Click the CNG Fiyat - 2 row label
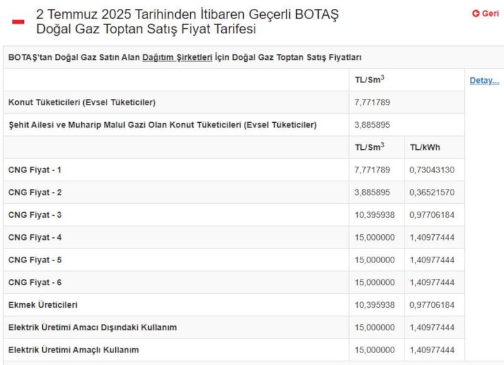 pos(35,193)
